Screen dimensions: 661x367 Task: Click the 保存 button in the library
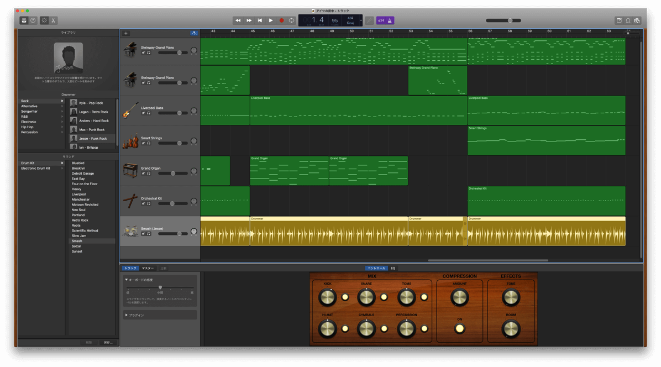coord(108,343)
